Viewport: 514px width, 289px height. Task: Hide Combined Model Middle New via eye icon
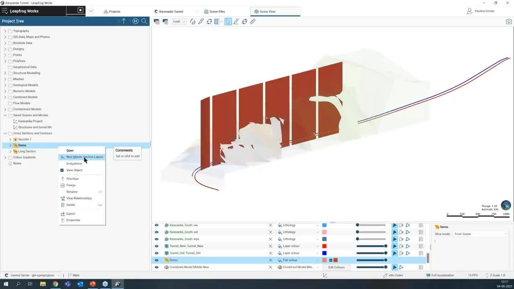[x=157, y=267]
